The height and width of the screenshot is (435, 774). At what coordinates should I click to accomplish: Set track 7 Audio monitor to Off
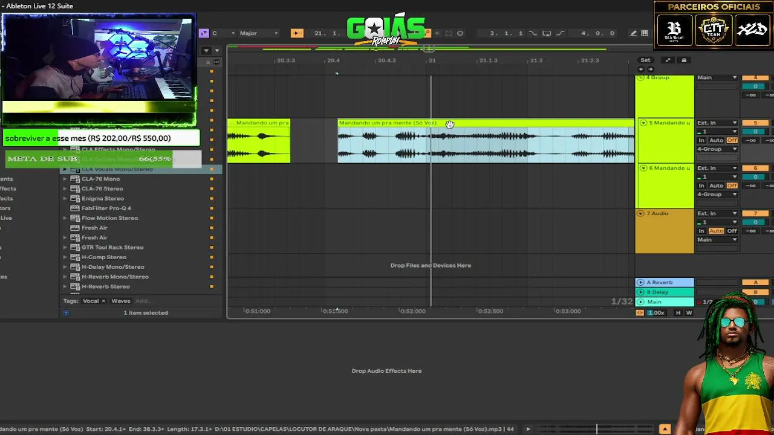pyautogui.click(x=732, y=231)
